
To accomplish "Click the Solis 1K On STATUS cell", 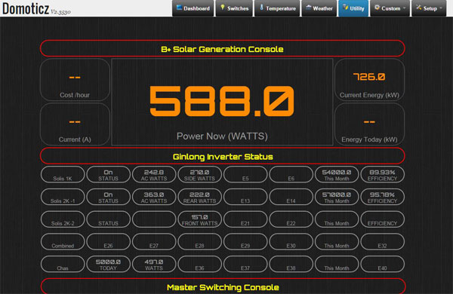I will tap(108, 175).
